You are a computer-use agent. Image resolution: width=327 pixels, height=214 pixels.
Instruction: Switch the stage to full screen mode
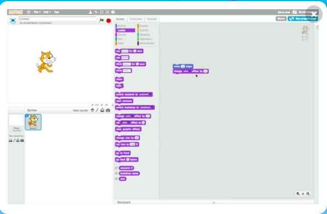pyautogui.click(x=13, y=21)
